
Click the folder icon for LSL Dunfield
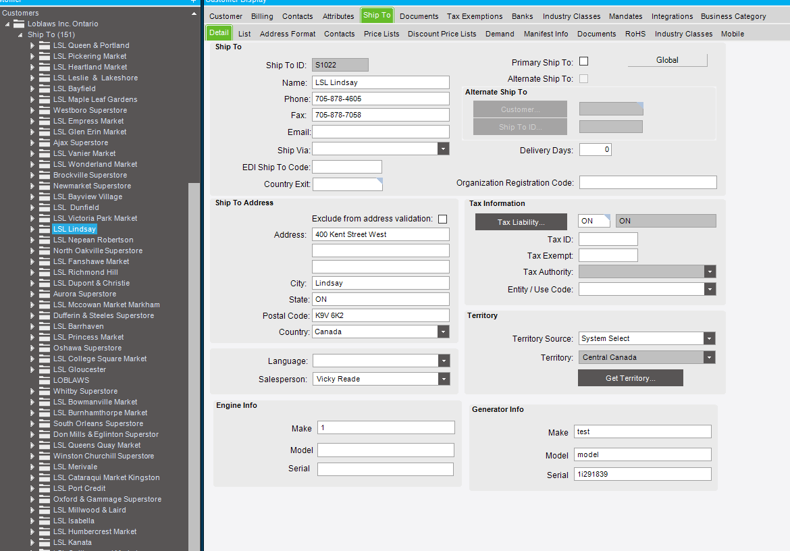[45, 207]
